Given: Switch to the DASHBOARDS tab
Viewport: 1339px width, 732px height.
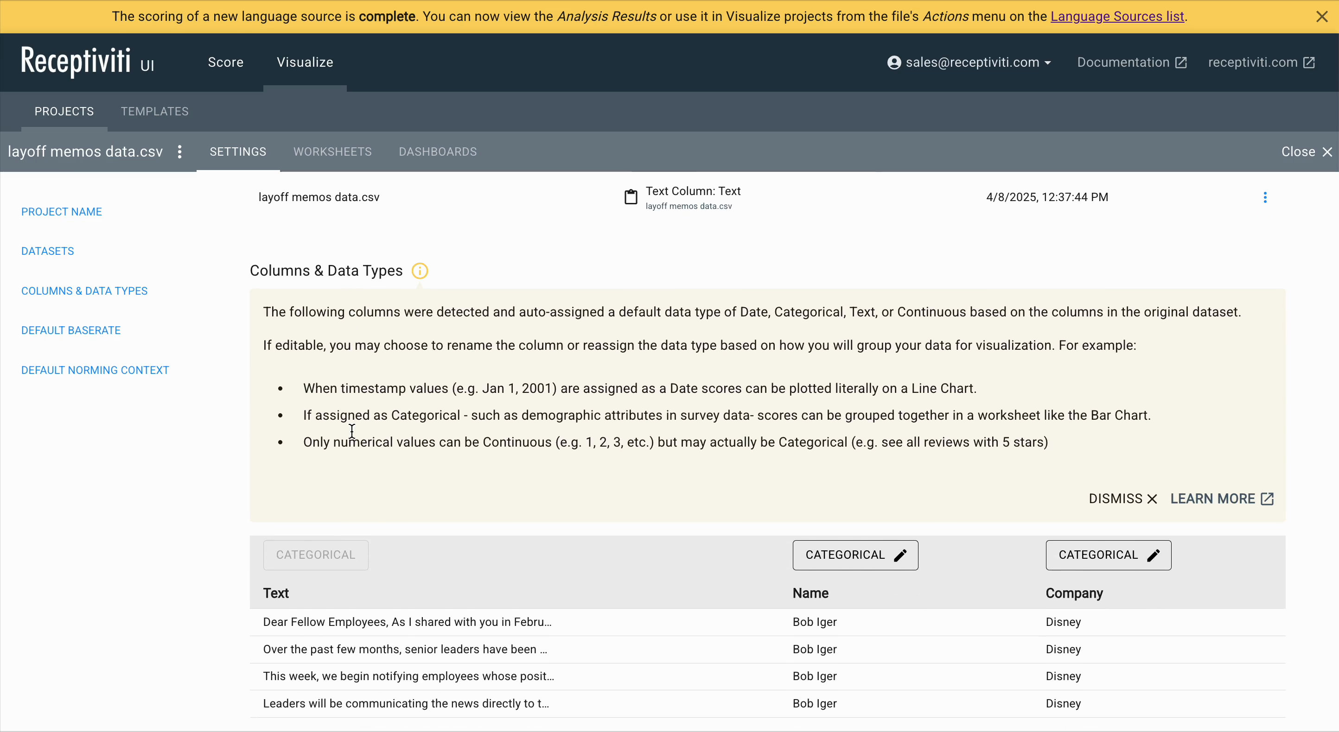Looking at the screenshot, I should [x=438, y=151].
